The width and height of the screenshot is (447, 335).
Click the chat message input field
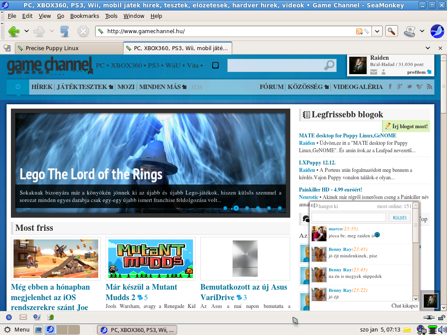[348, 217]
